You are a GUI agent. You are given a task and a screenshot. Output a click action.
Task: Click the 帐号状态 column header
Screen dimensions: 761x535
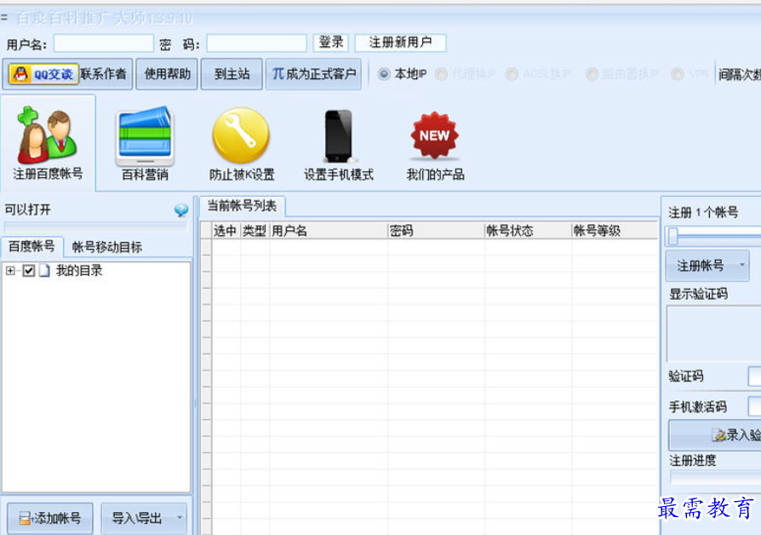[528, 231]
